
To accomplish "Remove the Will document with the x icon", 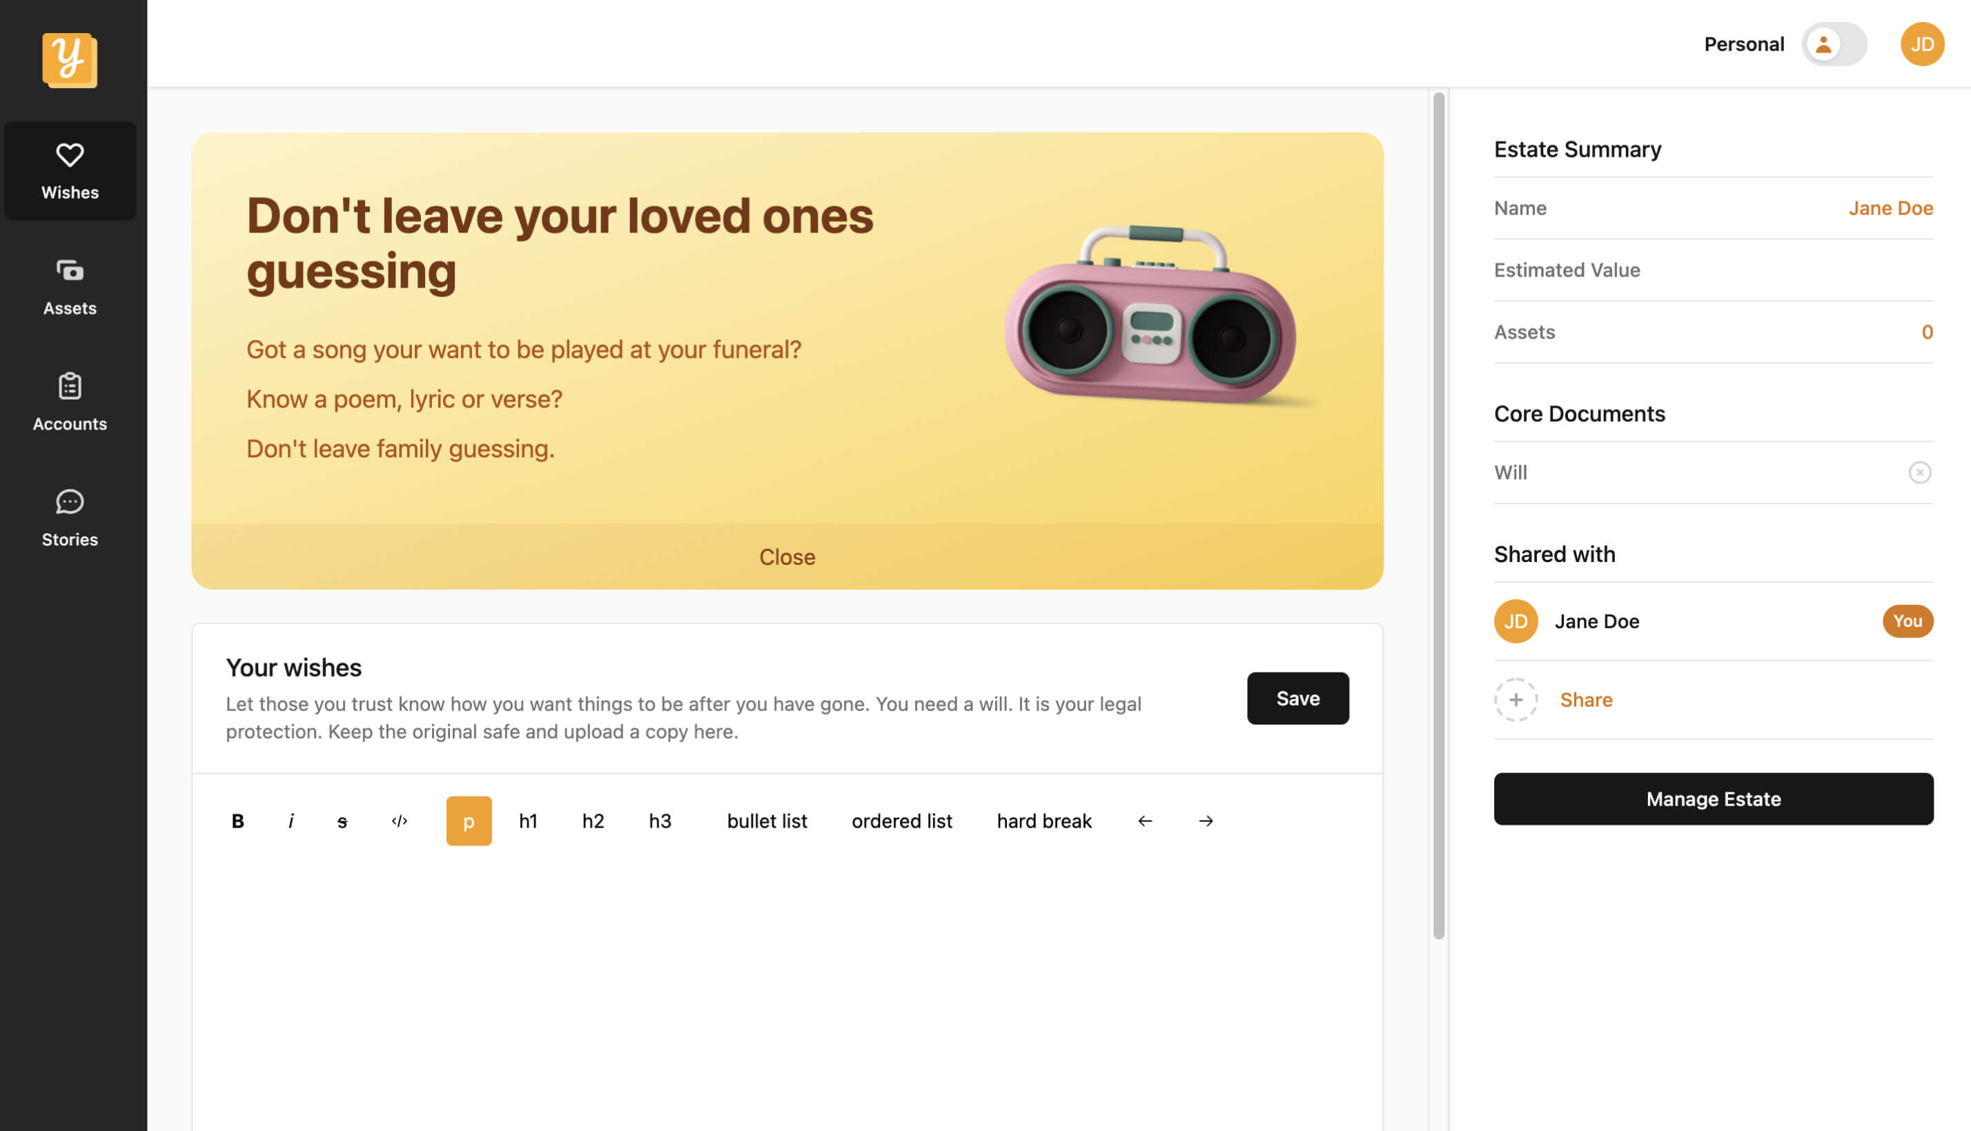I will pos(1921,472).
